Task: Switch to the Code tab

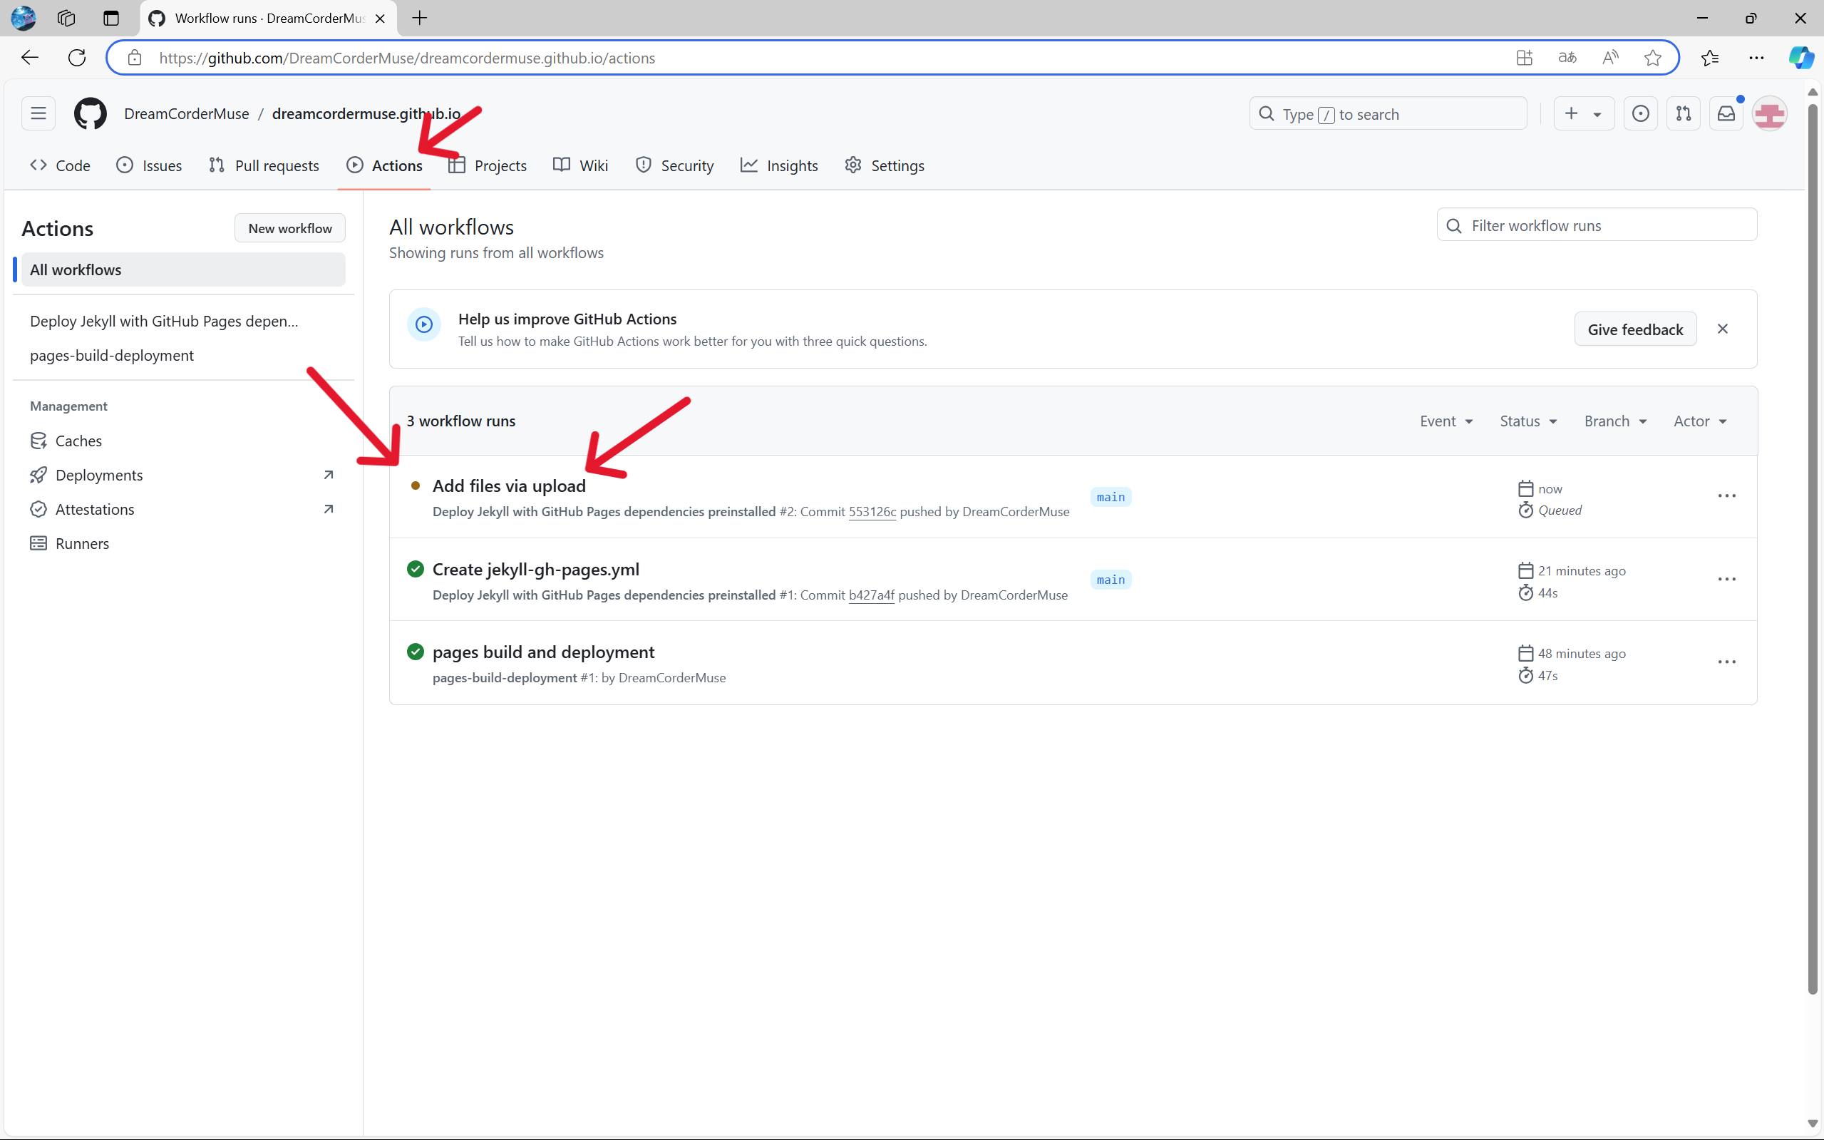Action: [x=61, y=165]
